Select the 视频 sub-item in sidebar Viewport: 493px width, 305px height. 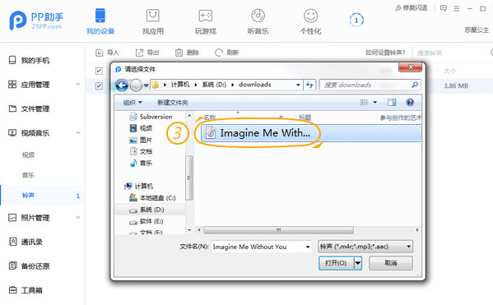(x=28, y=155)
